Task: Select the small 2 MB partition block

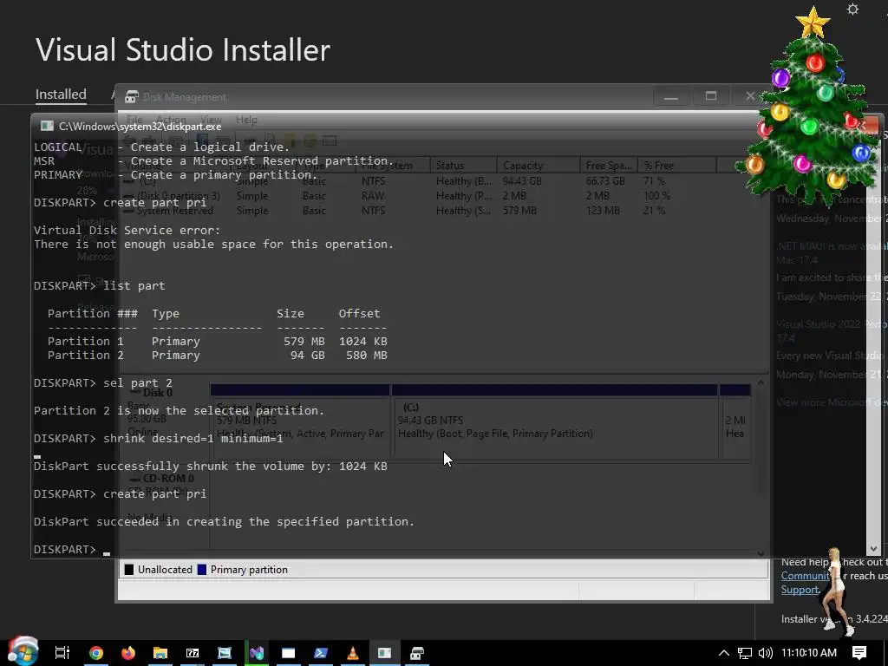Action: (x=735, y=422)
